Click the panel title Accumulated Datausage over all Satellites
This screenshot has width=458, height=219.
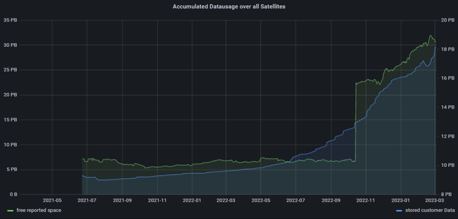click(229, 6)
